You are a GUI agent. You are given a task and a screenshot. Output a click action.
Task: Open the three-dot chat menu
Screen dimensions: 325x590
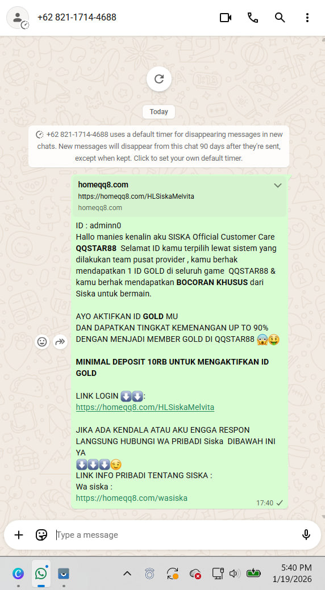coord(307,17)
